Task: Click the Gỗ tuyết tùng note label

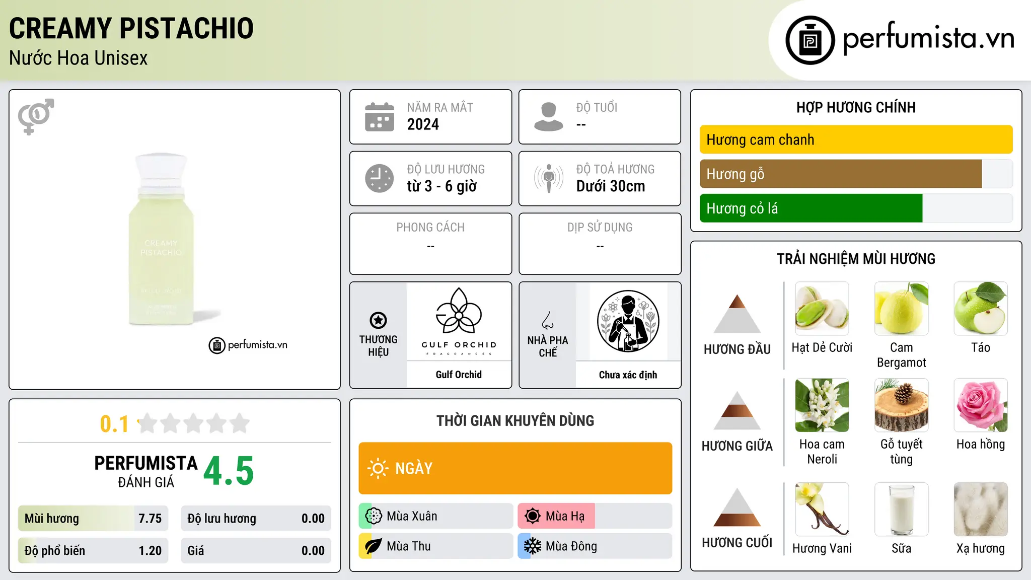Action: (902, 452)
